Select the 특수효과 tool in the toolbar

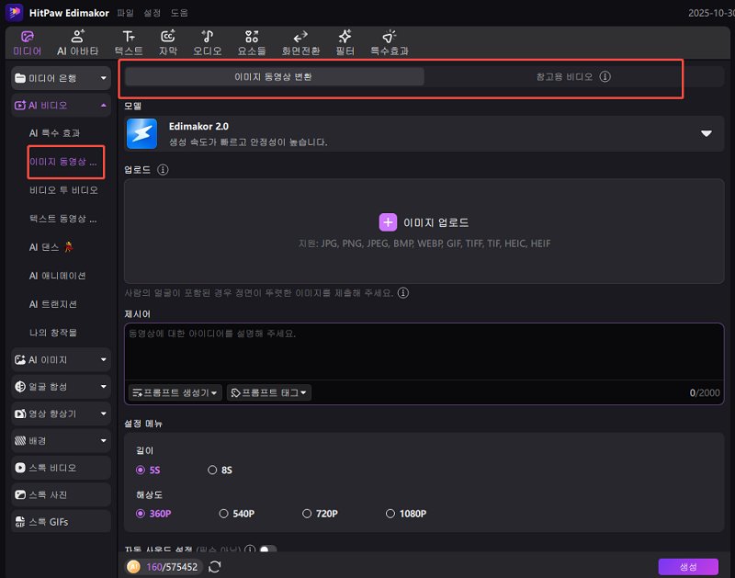pos(388,40)
